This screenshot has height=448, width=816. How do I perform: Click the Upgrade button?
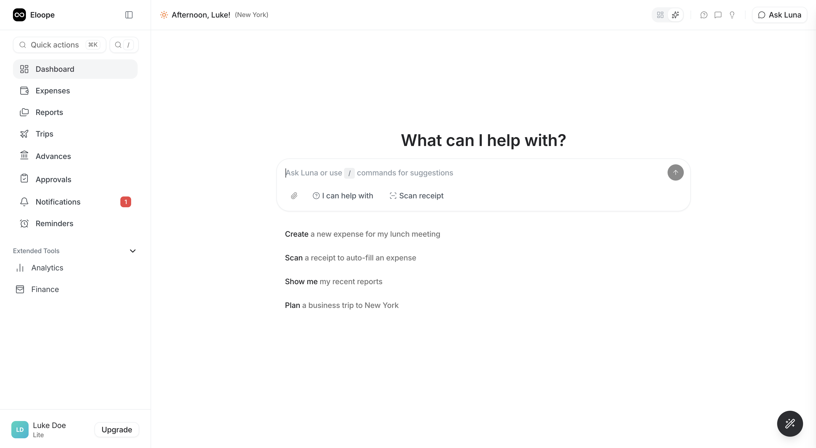coord(117,430)
